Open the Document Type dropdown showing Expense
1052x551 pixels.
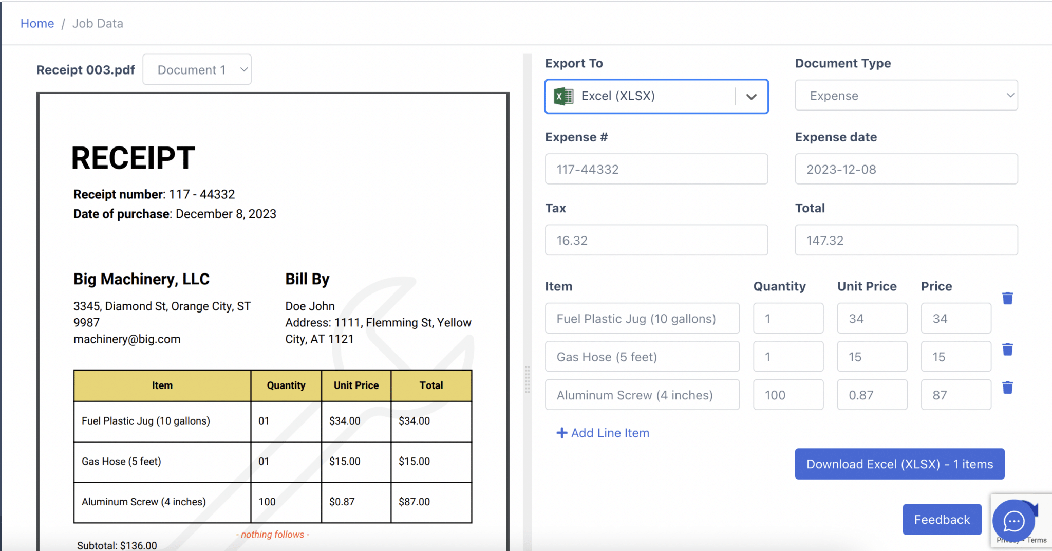point(906,96)
